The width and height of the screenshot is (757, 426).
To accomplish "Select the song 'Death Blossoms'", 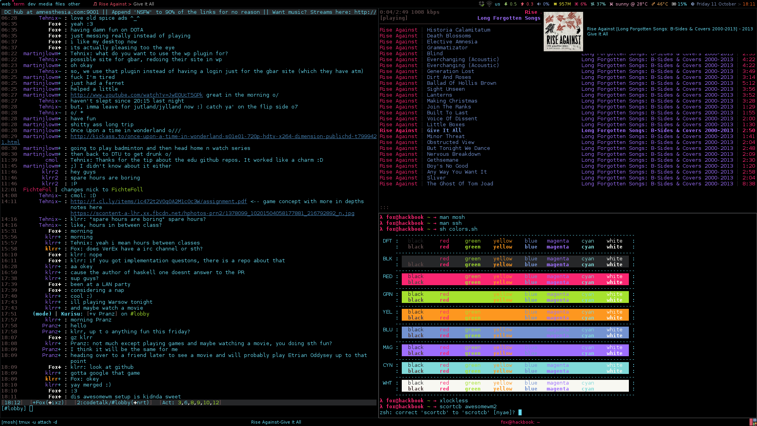I will [449, 36].
